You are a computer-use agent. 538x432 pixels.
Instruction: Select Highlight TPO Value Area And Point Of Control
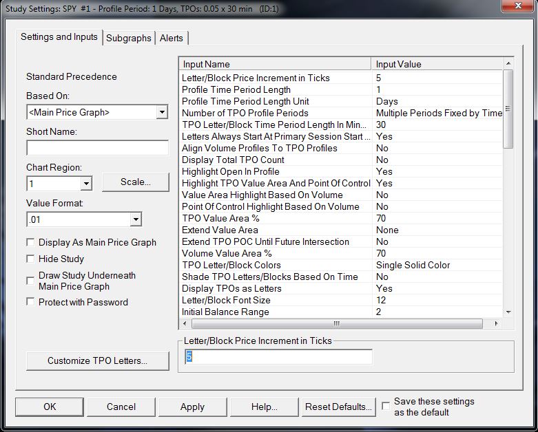pyautogui.click(x=342, y=183)
